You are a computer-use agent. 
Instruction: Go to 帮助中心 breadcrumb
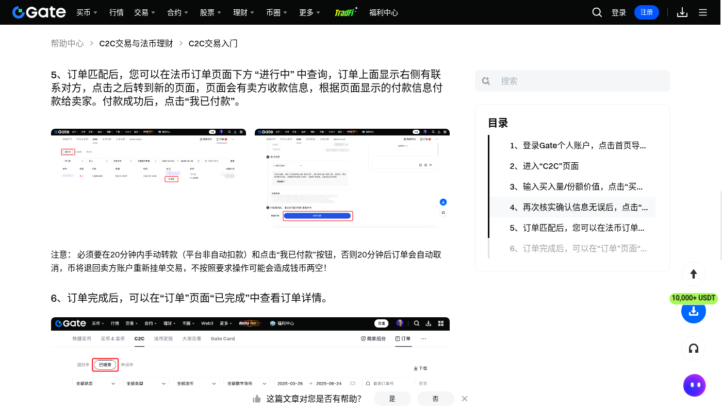click(x=67, y=43)
